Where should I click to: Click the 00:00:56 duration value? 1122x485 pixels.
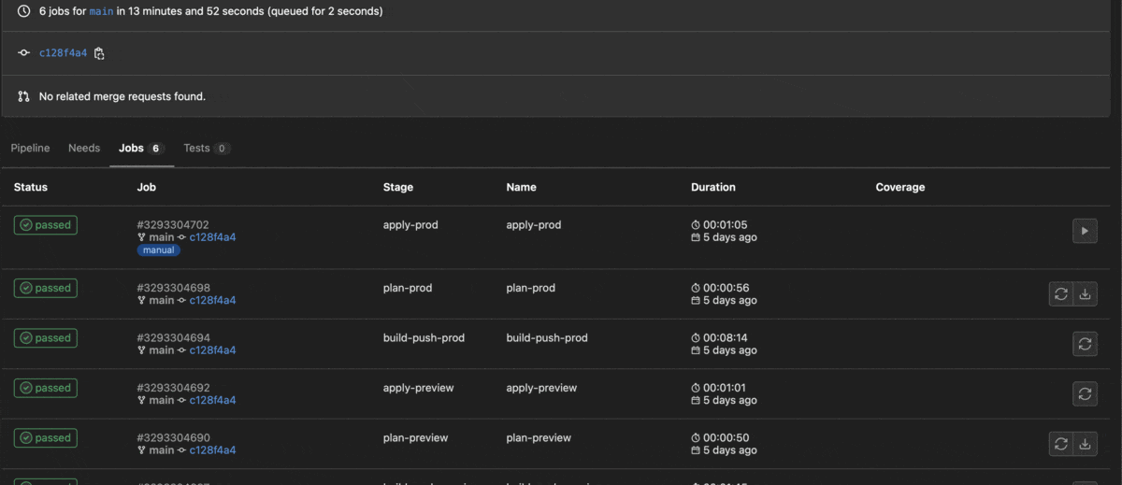pos(726,288)
